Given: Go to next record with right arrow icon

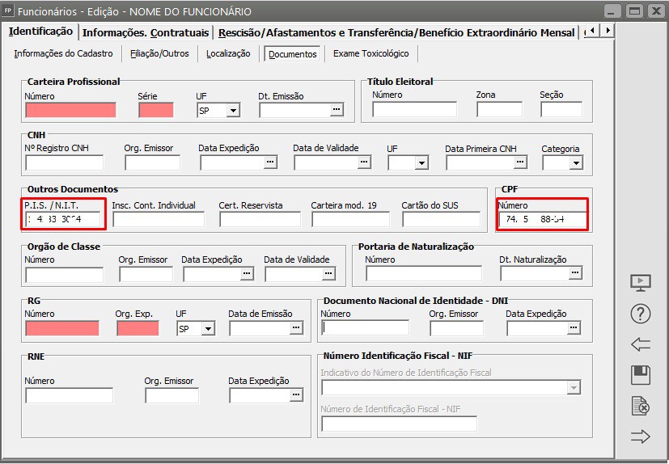Looking at the screenshot, I should coord(641,437).
